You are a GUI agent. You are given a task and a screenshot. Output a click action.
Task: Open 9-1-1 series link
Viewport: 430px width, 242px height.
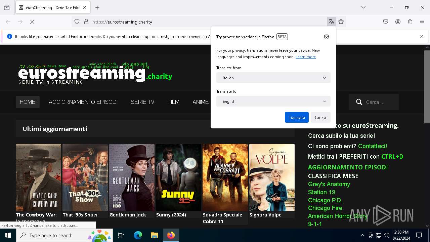coord(315,224)
